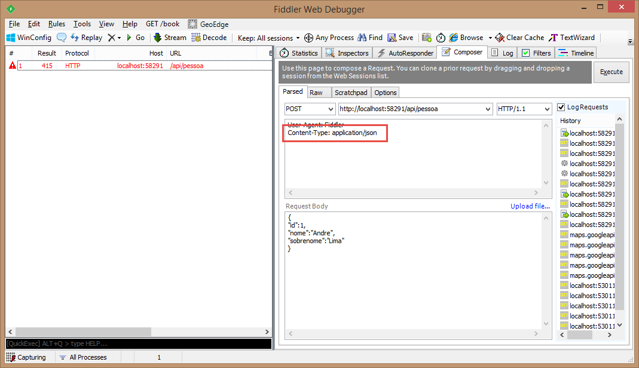Open the Help menu

point(130,24)
